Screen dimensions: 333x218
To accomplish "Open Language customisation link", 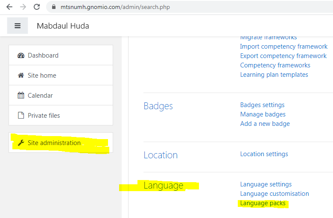I will 275,194.
